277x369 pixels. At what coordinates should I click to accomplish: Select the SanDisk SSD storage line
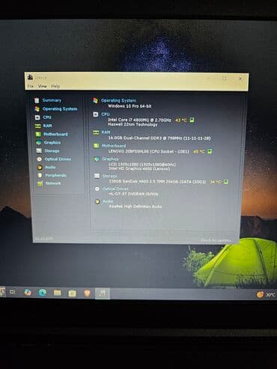[157, 182]
